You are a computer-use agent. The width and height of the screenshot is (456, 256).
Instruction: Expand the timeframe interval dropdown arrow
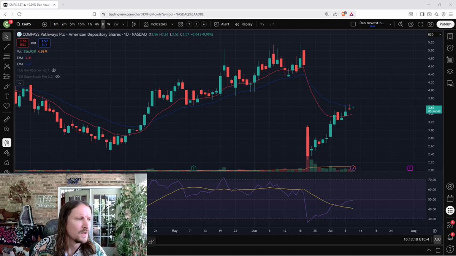(x=123, y=24)
